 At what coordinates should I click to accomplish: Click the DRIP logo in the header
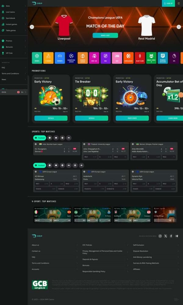pyautogui.click(x=37, y=3)
